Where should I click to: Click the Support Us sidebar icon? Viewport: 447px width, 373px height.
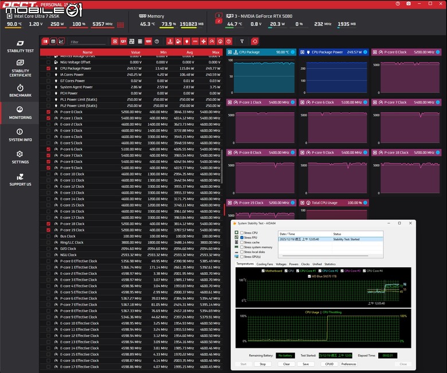pyautogui.click(x=20, y=180)
